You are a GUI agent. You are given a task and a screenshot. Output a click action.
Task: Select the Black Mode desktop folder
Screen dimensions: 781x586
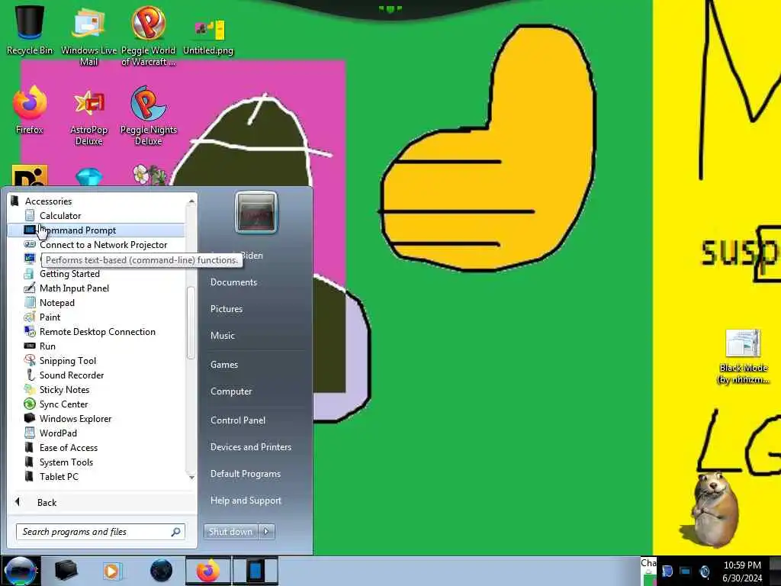(743, 356)
